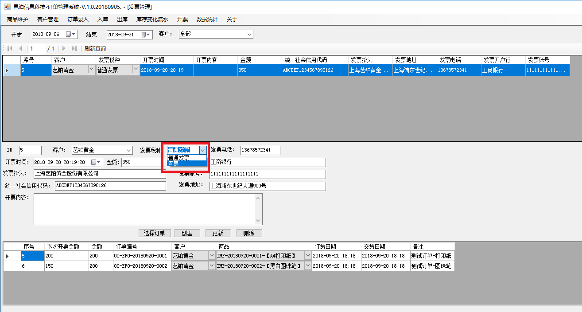Click the 发票电话 input field
This screenshot has width=582, height=312.
260,150
